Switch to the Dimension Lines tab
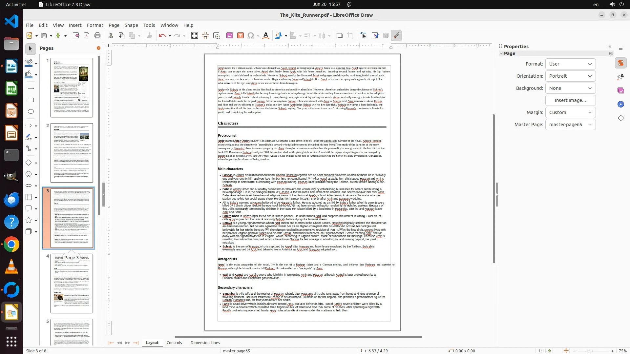 205,343
